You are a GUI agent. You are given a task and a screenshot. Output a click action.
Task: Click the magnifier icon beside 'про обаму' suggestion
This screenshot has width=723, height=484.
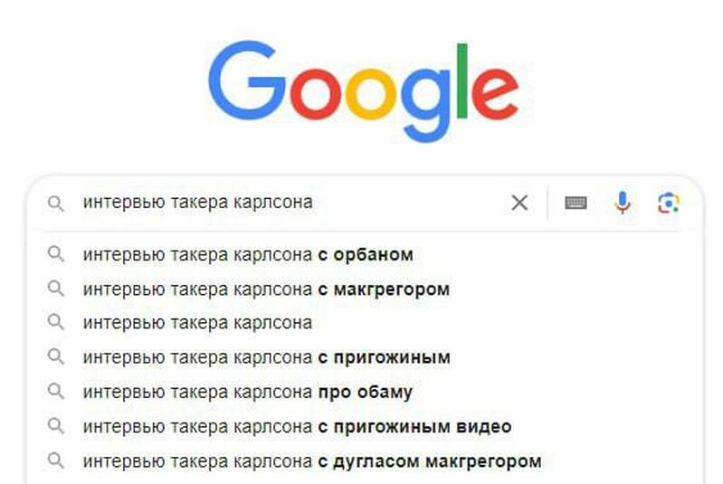pos(56,393)
